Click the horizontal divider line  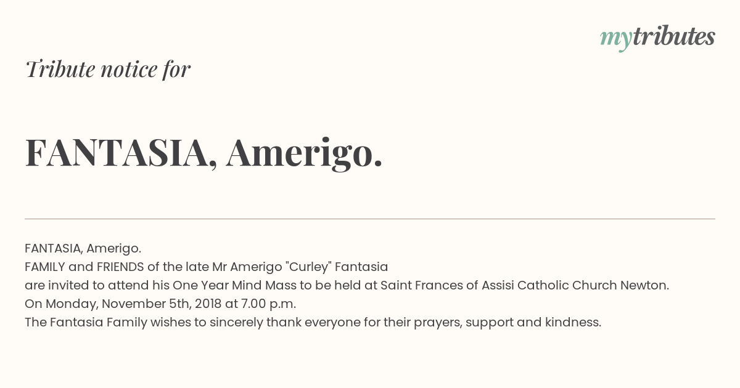370,219
